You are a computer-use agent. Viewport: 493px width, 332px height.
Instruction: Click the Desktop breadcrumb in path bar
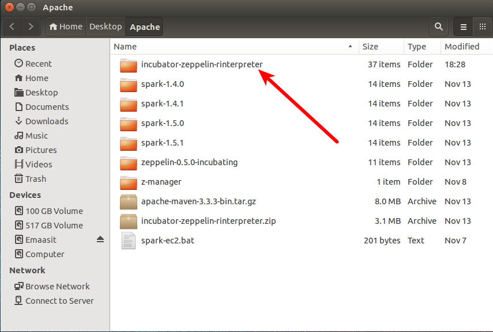click(106, 26)
